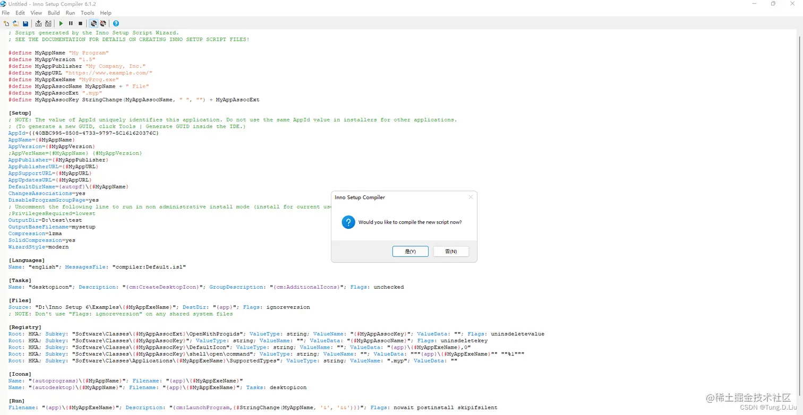Open the Tools menu
The width and height of the screenshot is (803, 415).
(88, 13)
